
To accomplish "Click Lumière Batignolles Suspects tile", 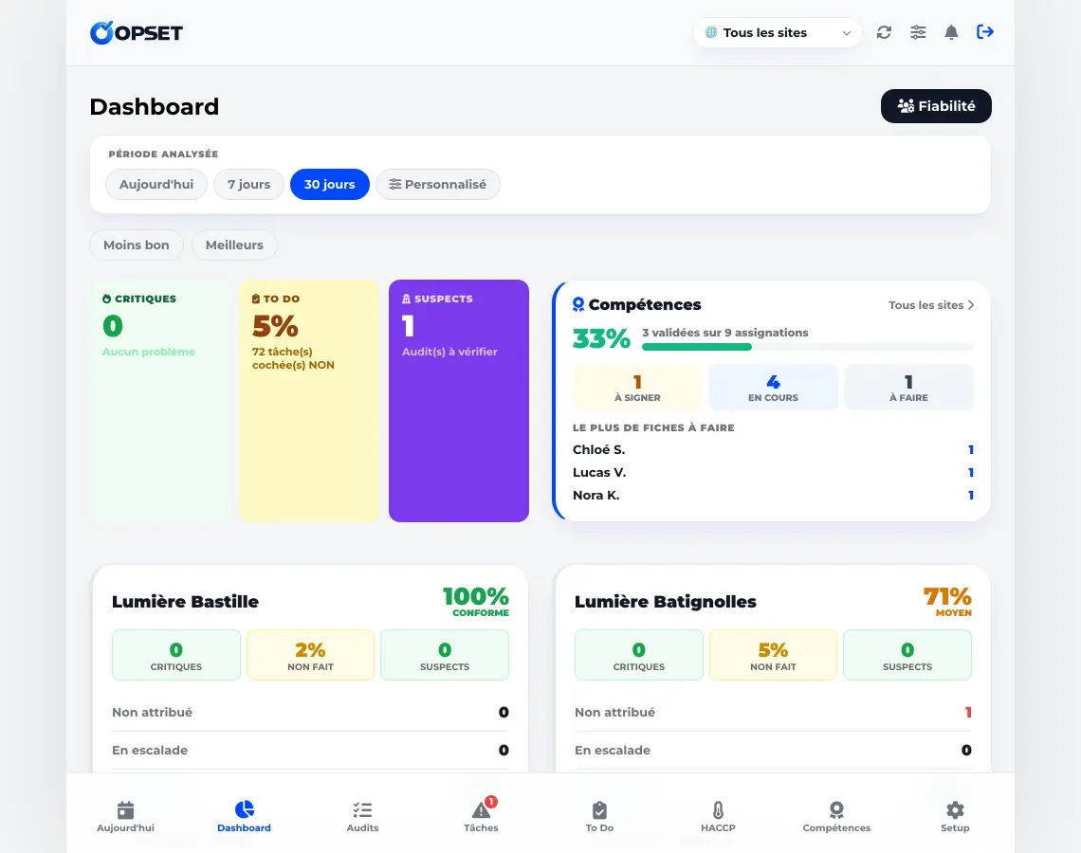I will (x=907, y=655).
